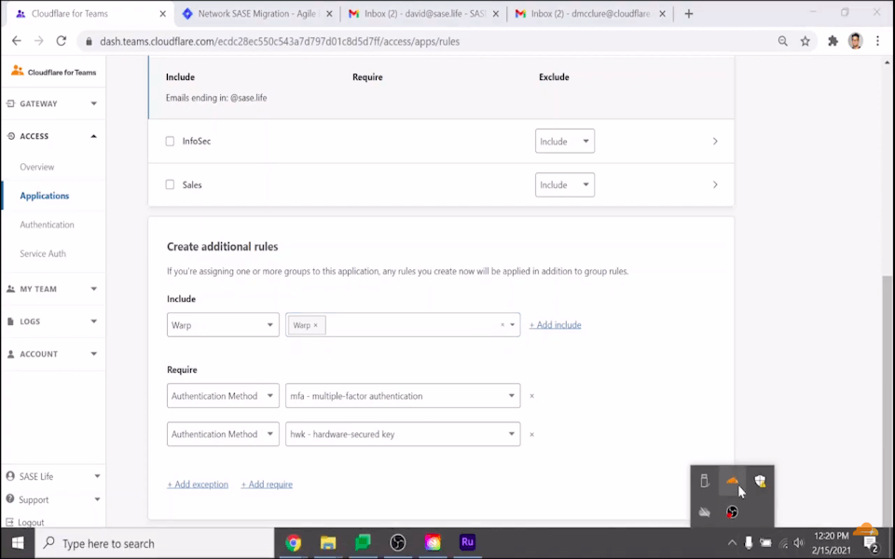This screenshot has width=895, height=559.
Task: Click the browser zoom magnifier icon
Action: pyautogui.click(x=782, y=41)
